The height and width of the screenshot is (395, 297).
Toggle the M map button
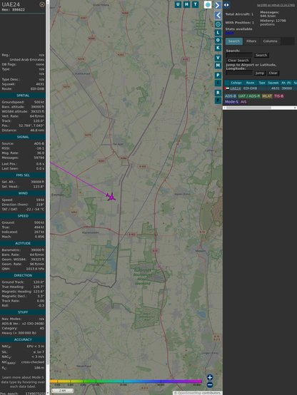click(218, 66)
